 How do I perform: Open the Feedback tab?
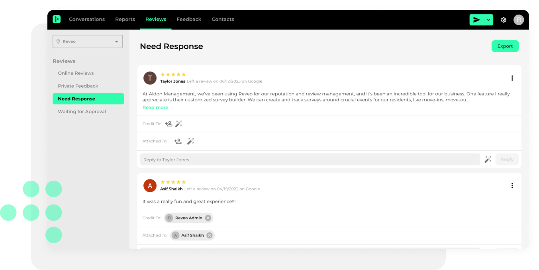(x=189, y=19)
